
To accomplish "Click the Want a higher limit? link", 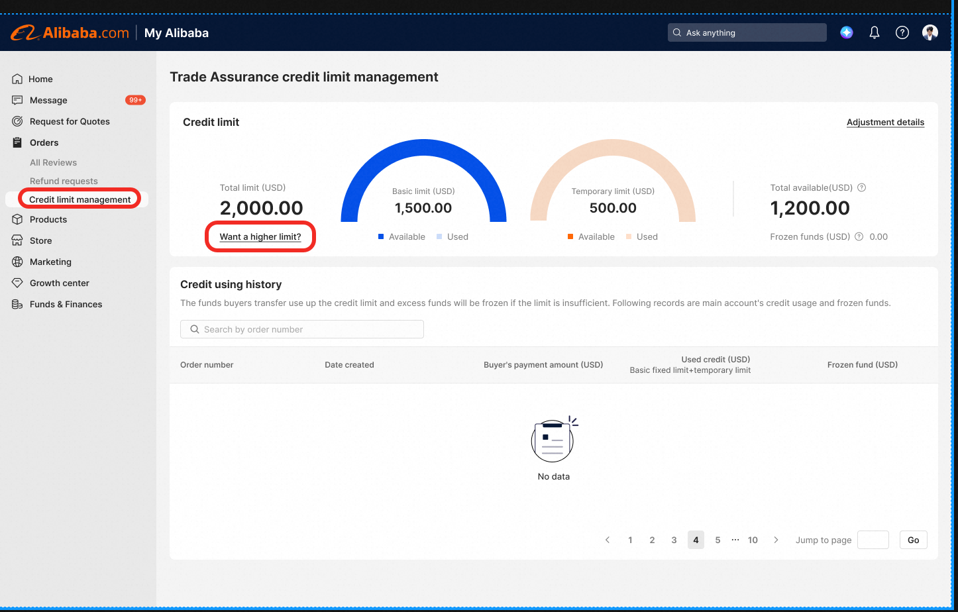I will click(260, 237).
